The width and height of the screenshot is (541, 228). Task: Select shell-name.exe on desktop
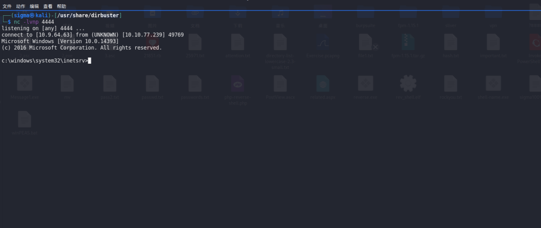(x=493, y=87)
